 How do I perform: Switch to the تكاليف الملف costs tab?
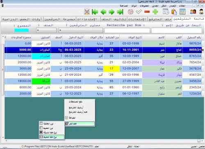tap(114, 19)
